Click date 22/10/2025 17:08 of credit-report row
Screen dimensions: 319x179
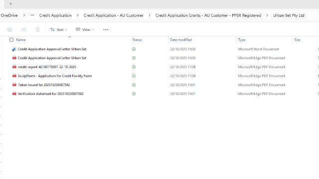coord(183,67)
